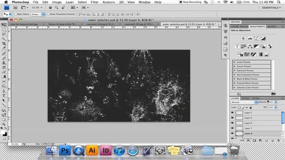Toggle lock all in Layers panel

[x=251, y=108]
